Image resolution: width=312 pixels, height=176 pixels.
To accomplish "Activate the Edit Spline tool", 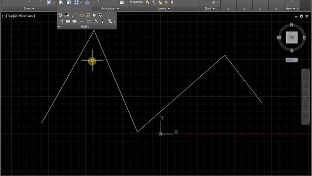I will point(88,15).
